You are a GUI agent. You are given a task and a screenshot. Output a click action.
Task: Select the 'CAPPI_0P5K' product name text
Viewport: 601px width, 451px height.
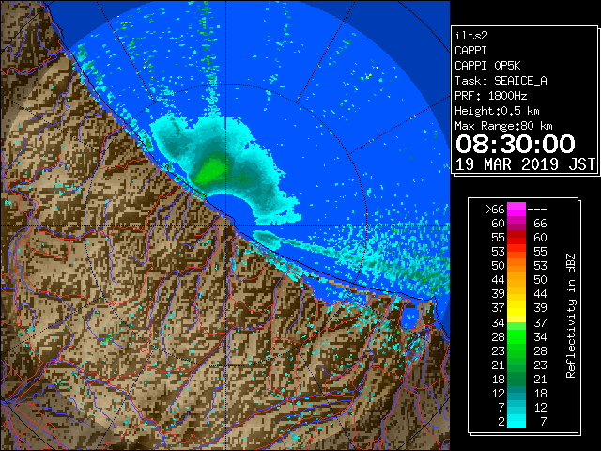click(487, 66)
